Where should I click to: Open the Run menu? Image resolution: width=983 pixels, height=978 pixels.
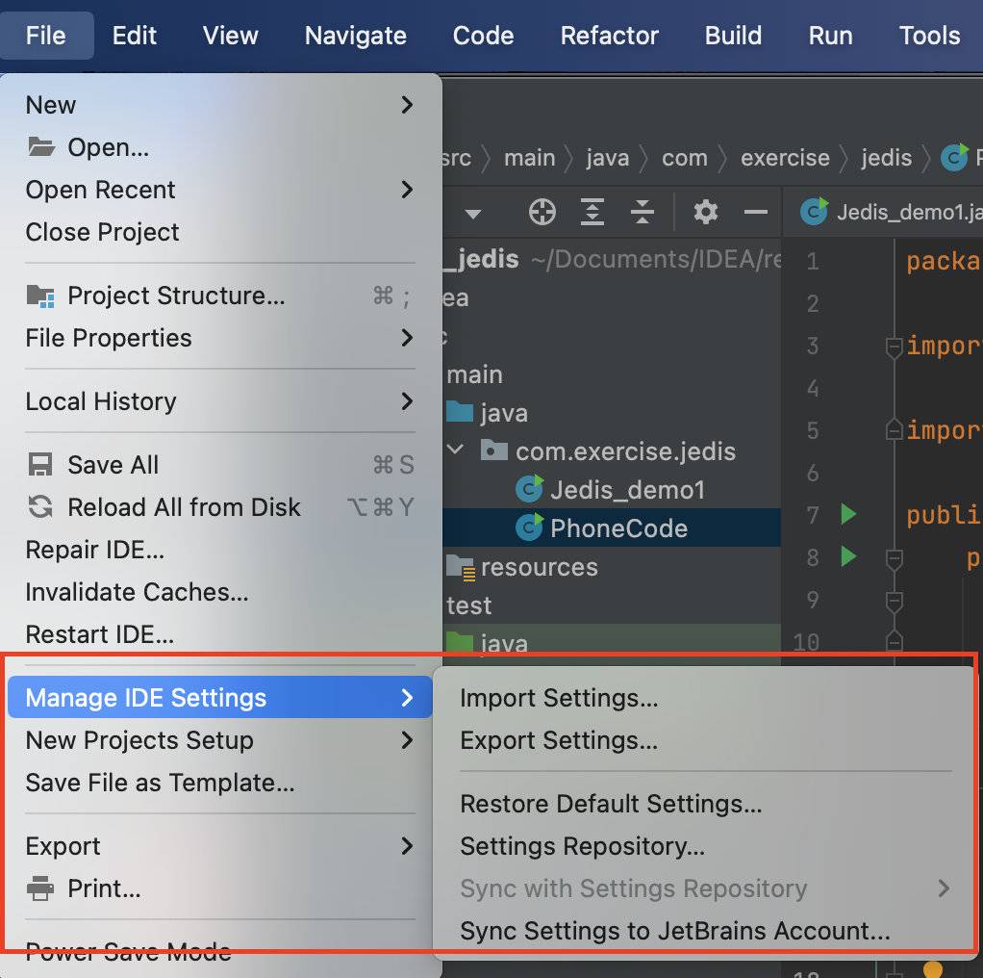point(830,36)
